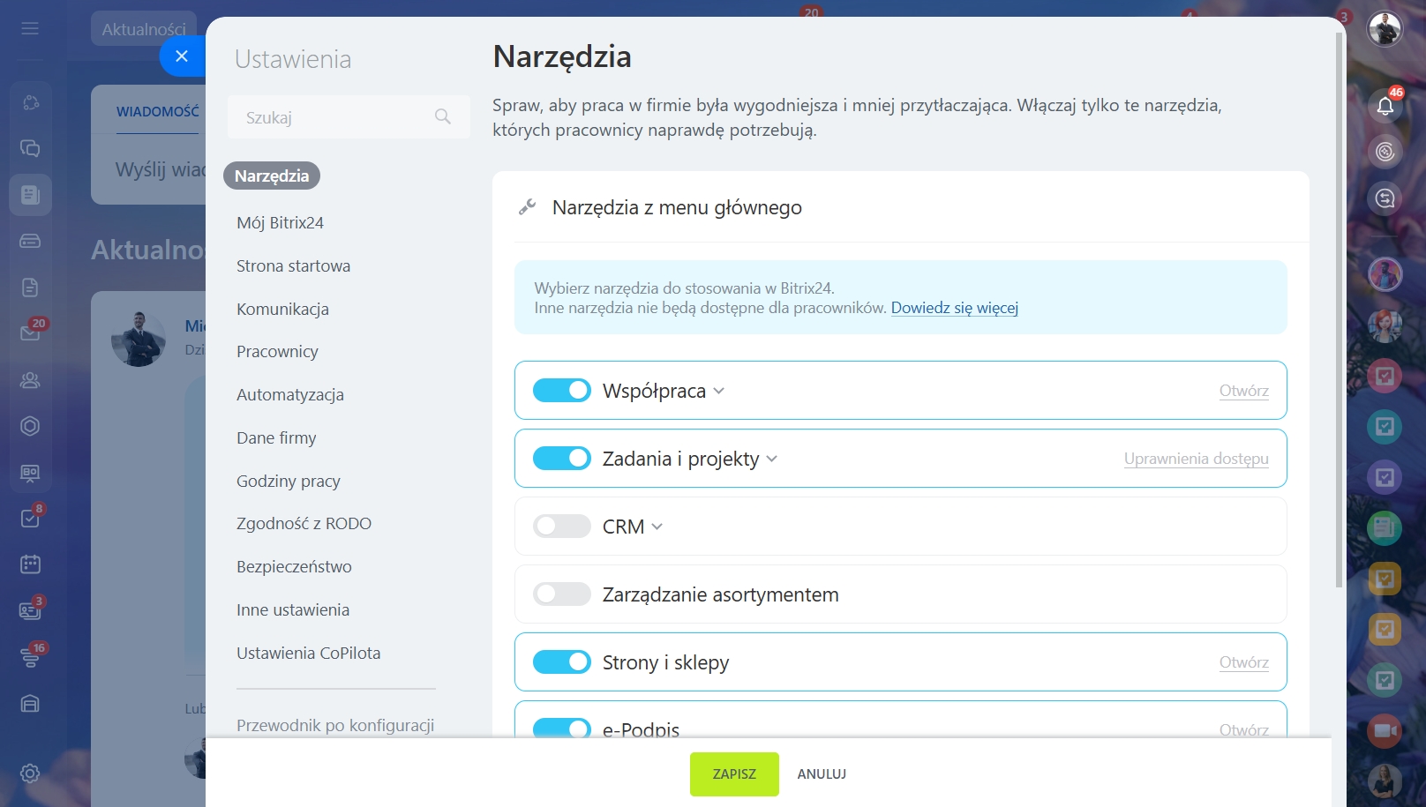This screenshot has height=807, width=1426.
Task: Expand the CRM chevron
Action: click(x=657, y=527)
